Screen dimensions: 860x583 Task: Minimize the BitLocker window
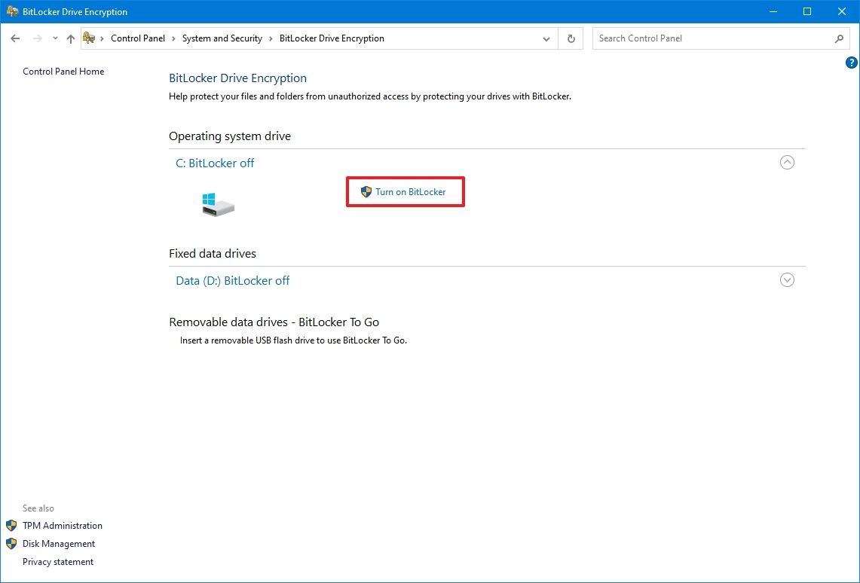coord(773,11)
